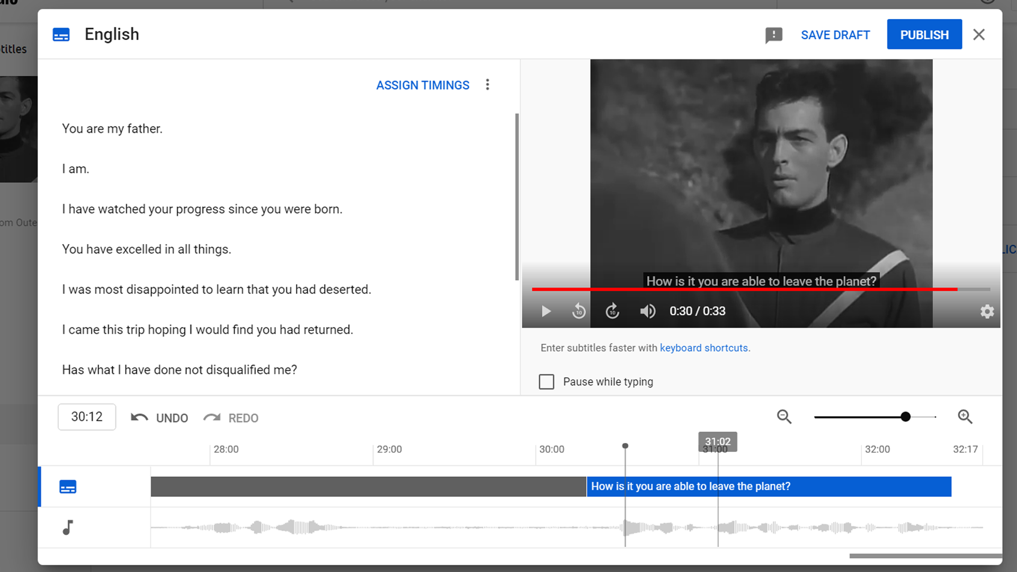Click the send feedback icon
This screenshot has height=572, width=1017.
(x=774, y=34)
